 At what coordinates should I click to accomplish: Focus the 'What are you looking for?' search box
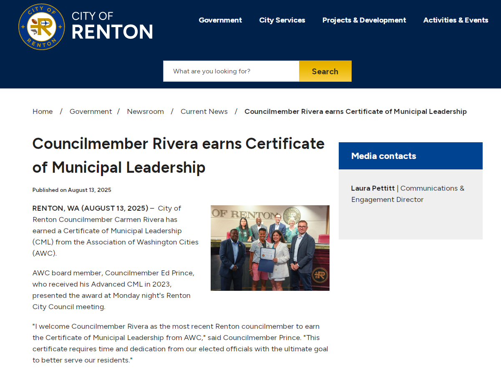pyautogui.click(x=231, y=71)
